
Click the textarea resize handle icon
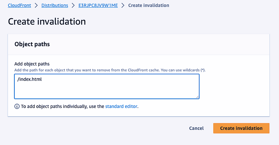(x=197, y=97)
